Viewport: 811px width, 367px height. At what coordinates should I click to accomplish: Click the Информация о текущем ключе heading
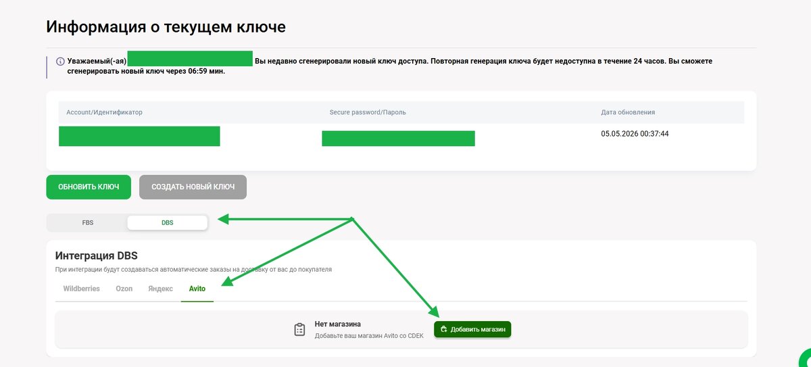click(166, 27)
